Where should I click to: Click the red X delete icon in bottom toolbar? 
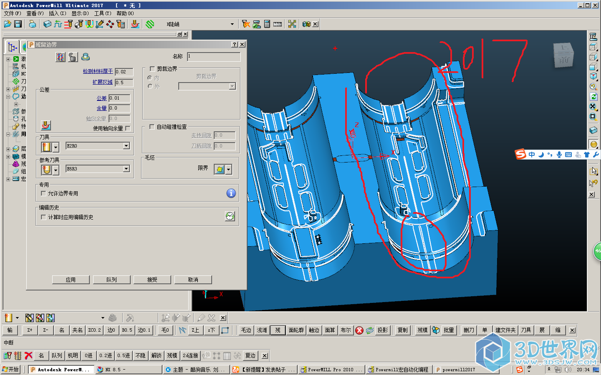point(28,355)
